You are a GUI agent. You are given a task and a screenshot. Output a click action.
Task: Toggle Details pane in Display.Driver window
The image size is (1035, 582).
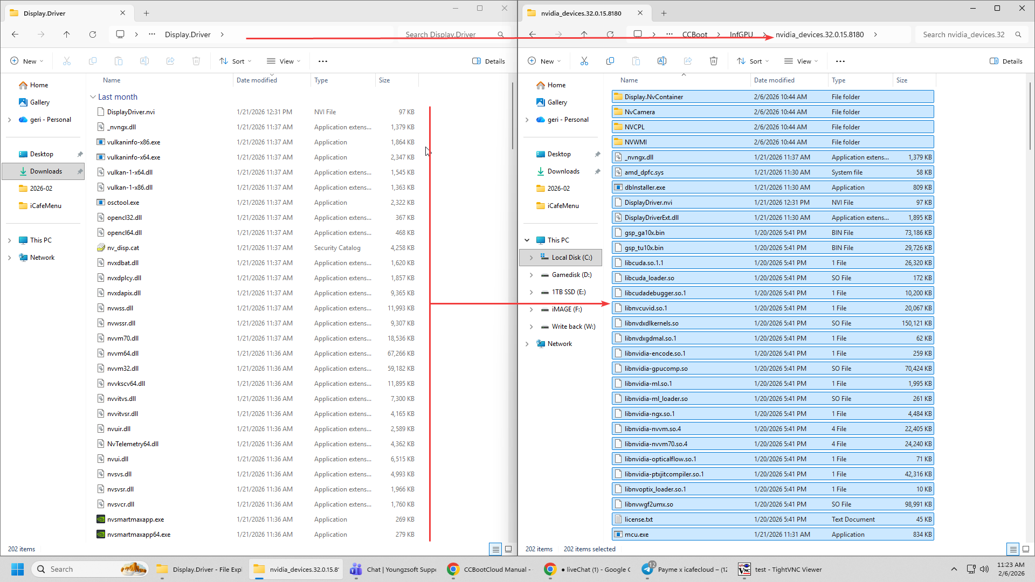point(489,61)
